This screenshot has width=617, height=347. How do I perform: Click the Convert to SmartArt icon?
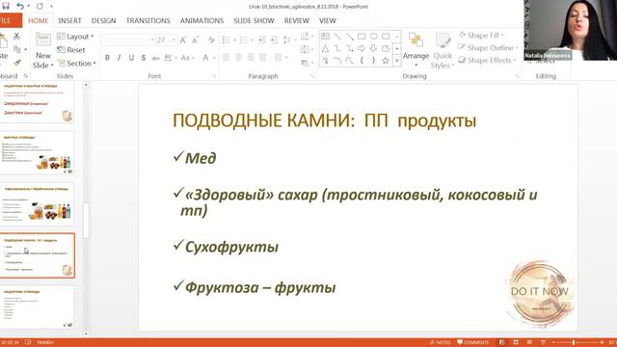(306, 63)
